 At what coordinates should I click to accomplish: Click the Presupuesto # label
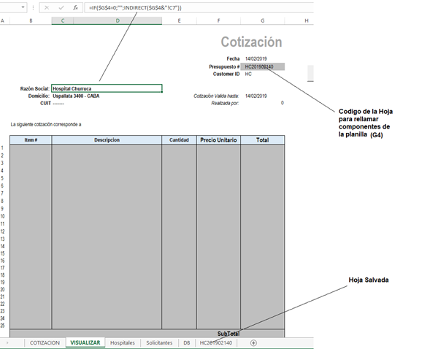click(224, 66)
